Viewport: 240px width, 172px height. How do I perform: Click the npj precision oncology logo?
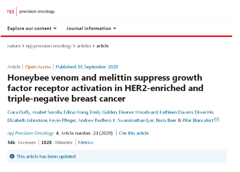coord(31,11)
